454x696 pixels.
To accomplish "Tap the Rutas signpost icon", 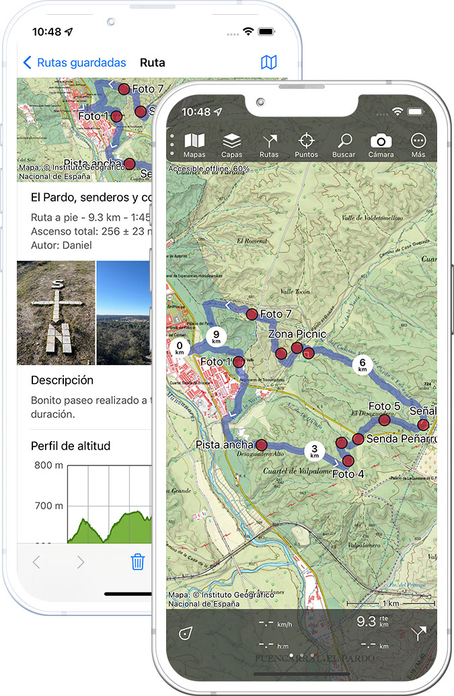I will (269, 145).
